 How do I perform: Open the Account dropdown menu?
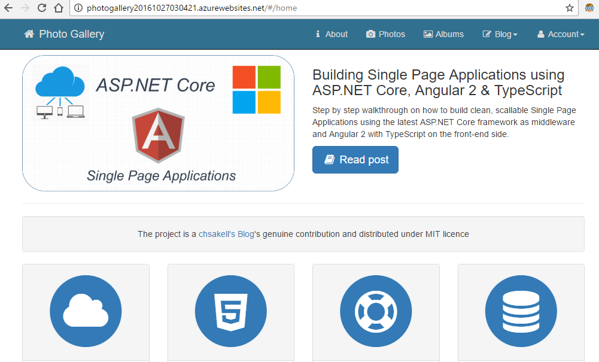coord(561,34)
